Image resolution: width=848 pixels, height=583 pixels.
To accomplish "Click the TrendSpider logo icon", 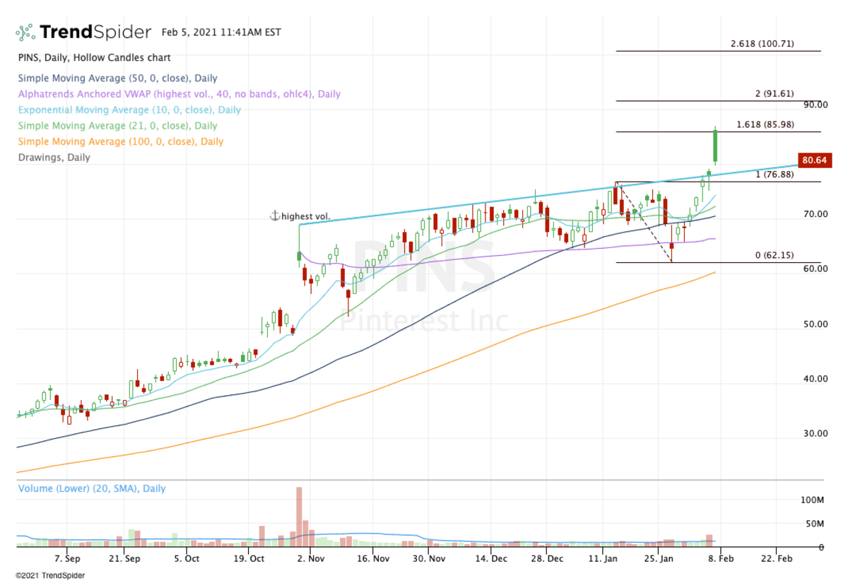I will click(x=25, y=33).
